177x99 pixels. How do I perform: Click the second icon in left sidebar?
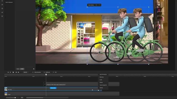pyautogui.click(x=2, y=5)
